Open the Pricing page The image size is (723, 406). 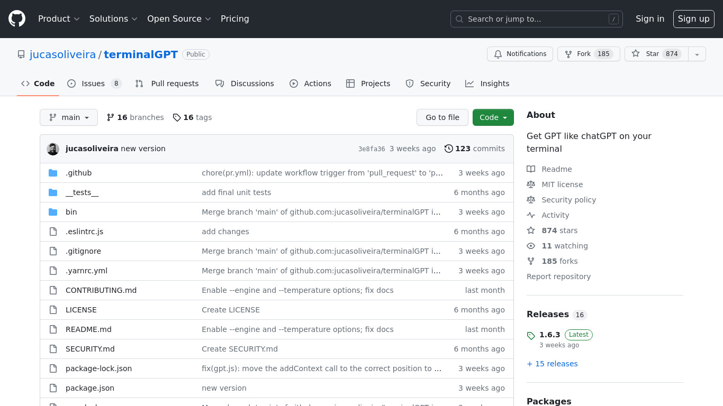coord(235,19)
